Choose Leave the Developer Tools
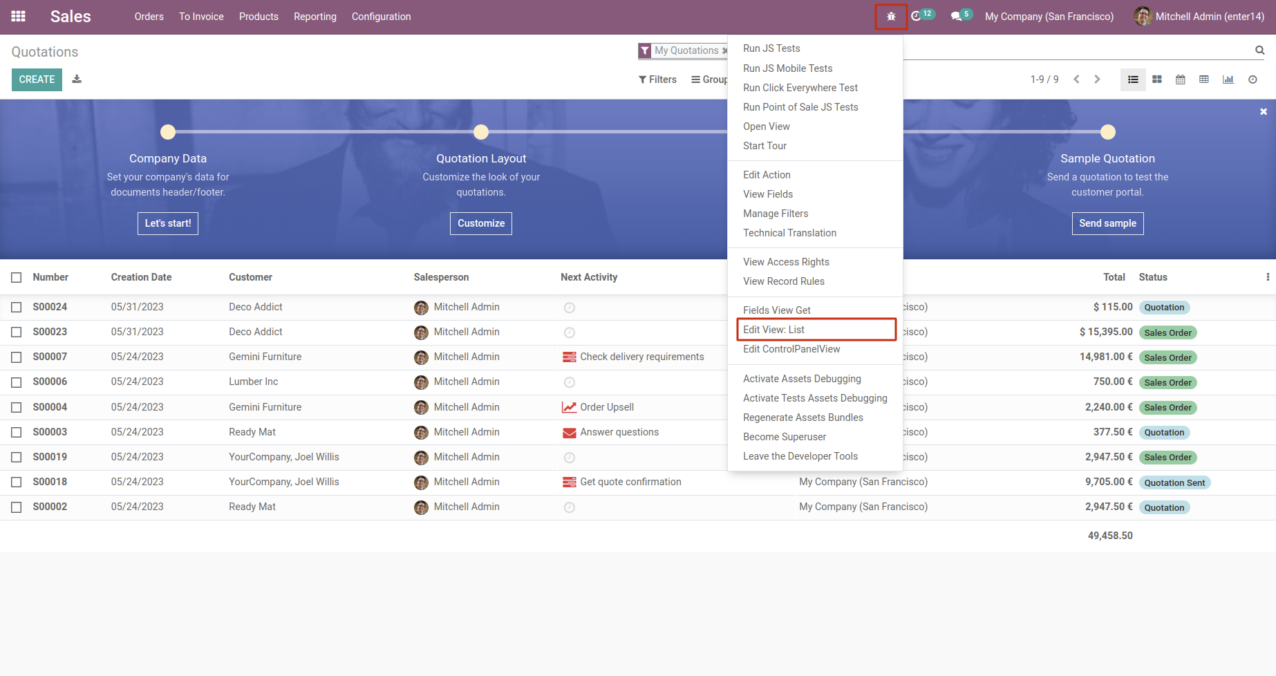The width and height of the screenshot is (1276, 676). tap(816, 456)
